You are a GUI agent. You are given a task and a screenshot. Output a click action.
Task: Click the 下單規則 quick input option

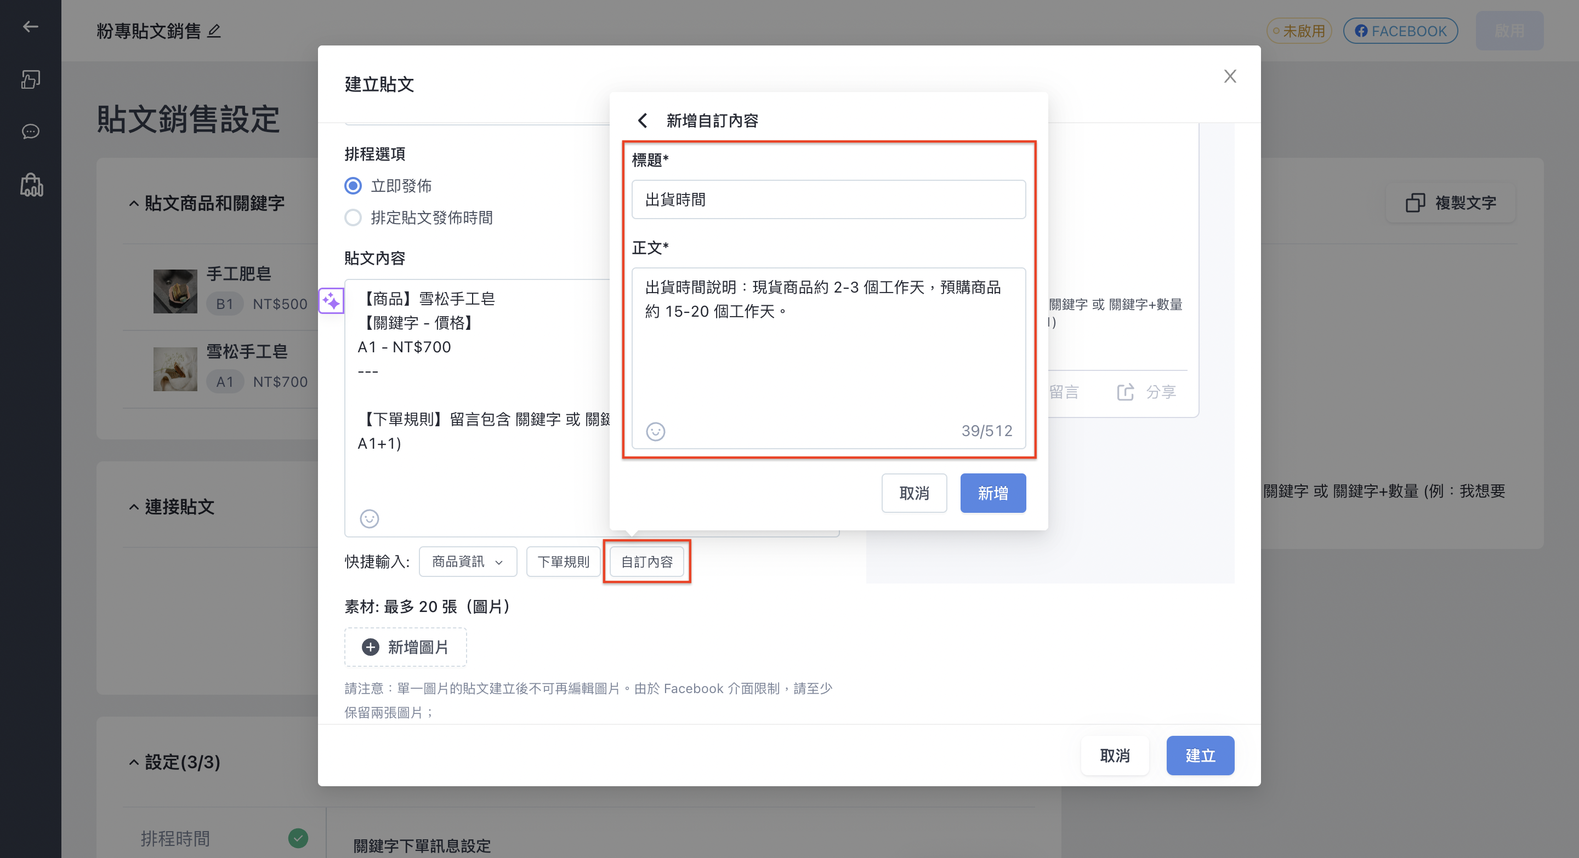(x=563, y=562)
